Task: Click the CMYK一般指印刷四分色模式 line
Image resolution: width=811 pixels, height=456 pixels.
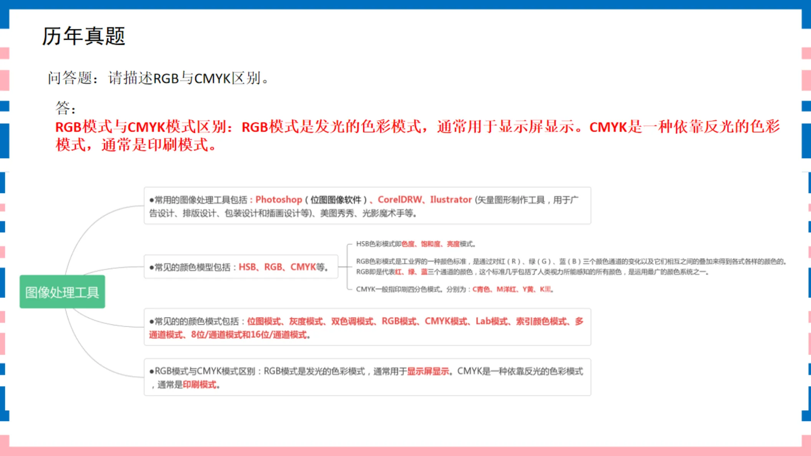Action: (x=455, y=289)
